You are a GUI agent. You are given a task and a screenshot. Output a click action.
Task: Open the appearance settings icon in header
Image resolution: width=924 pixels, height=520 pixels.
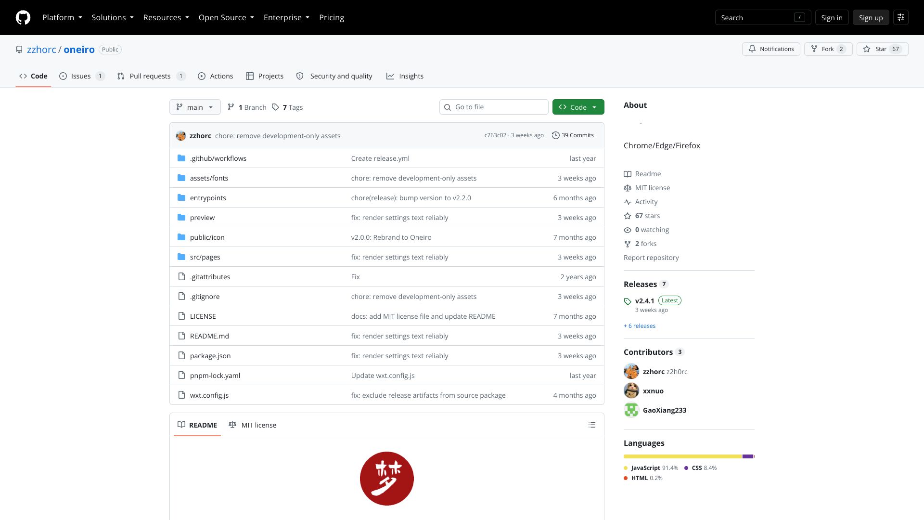click(901, 17)
